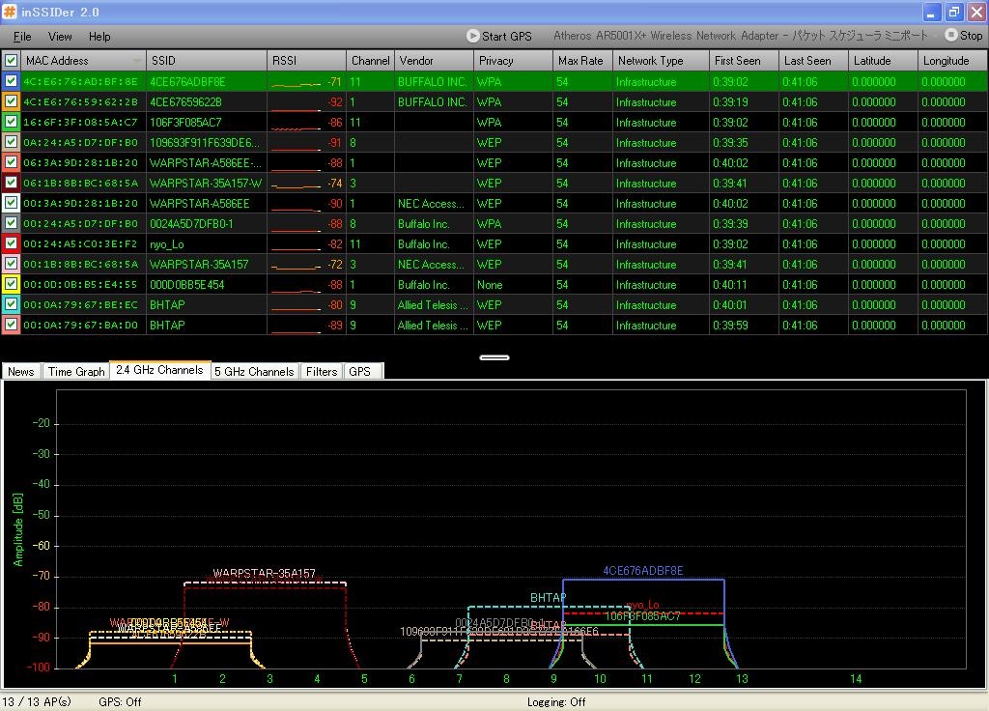Toggle checkbox for first BHTAP network
Image resolution: width=989 pixels, height=711 pixels.
[x=12, y=305]
